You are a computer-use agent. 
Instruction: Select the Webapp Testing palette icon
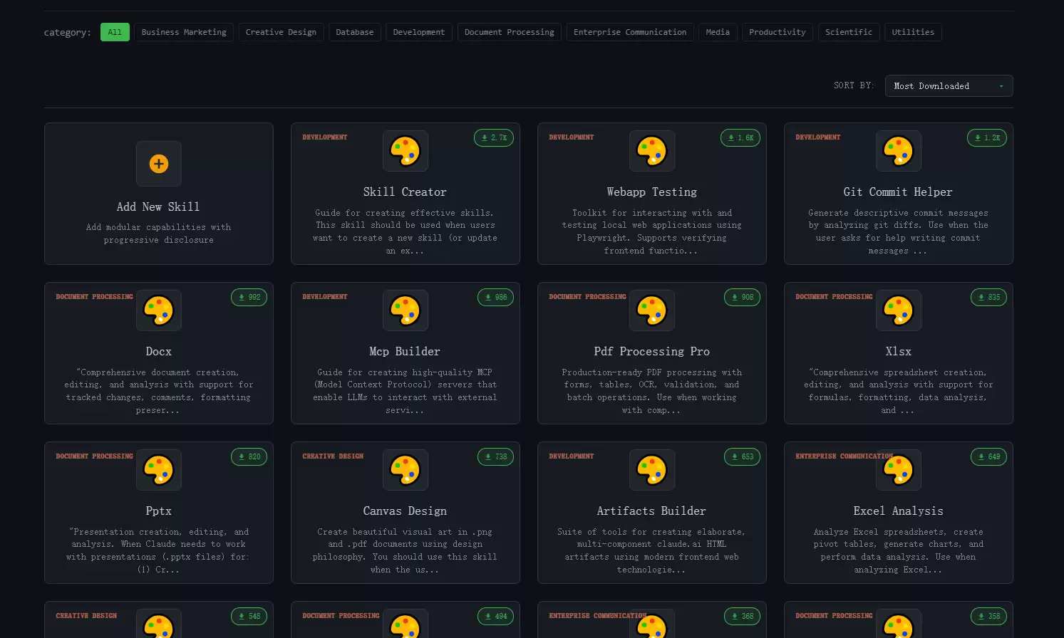pos(652,151)
